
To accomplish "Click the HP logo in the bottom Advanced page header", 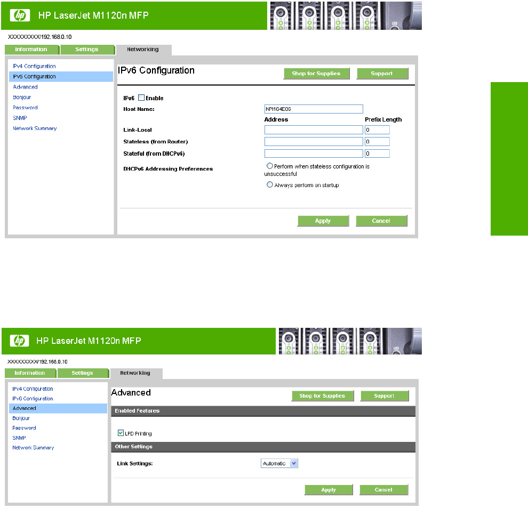I will point(19,341).
